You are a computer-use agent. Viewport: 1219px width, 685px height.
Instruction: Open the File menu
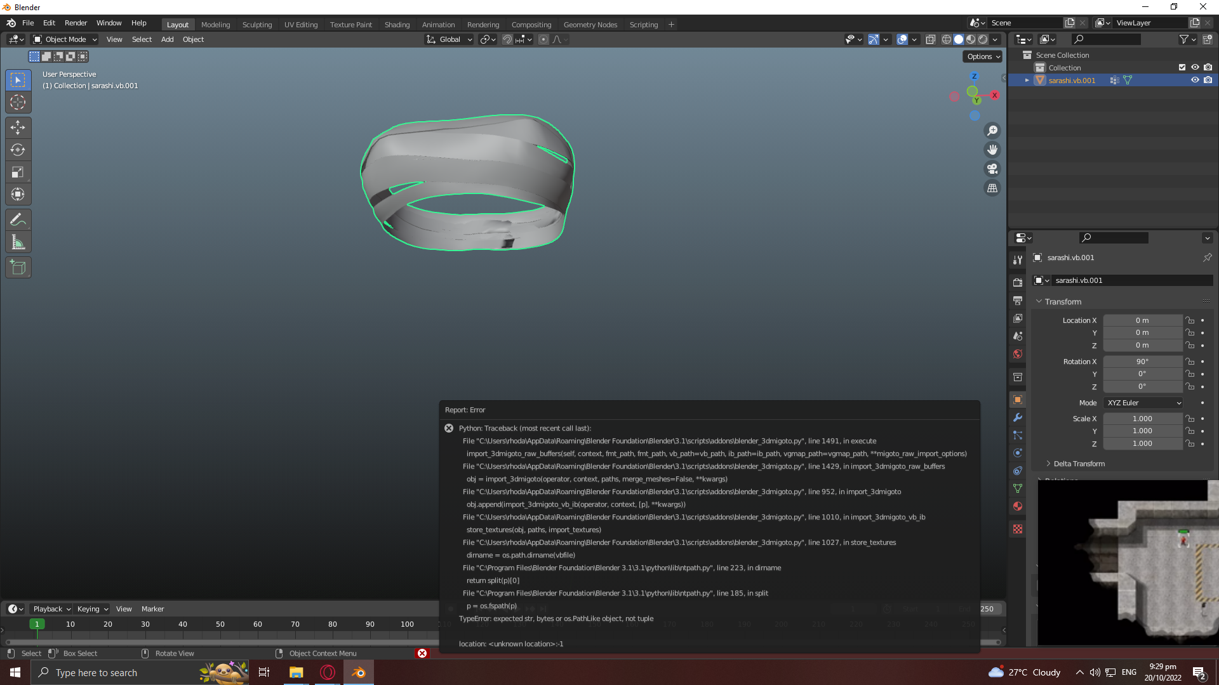[x=28, y=23]
